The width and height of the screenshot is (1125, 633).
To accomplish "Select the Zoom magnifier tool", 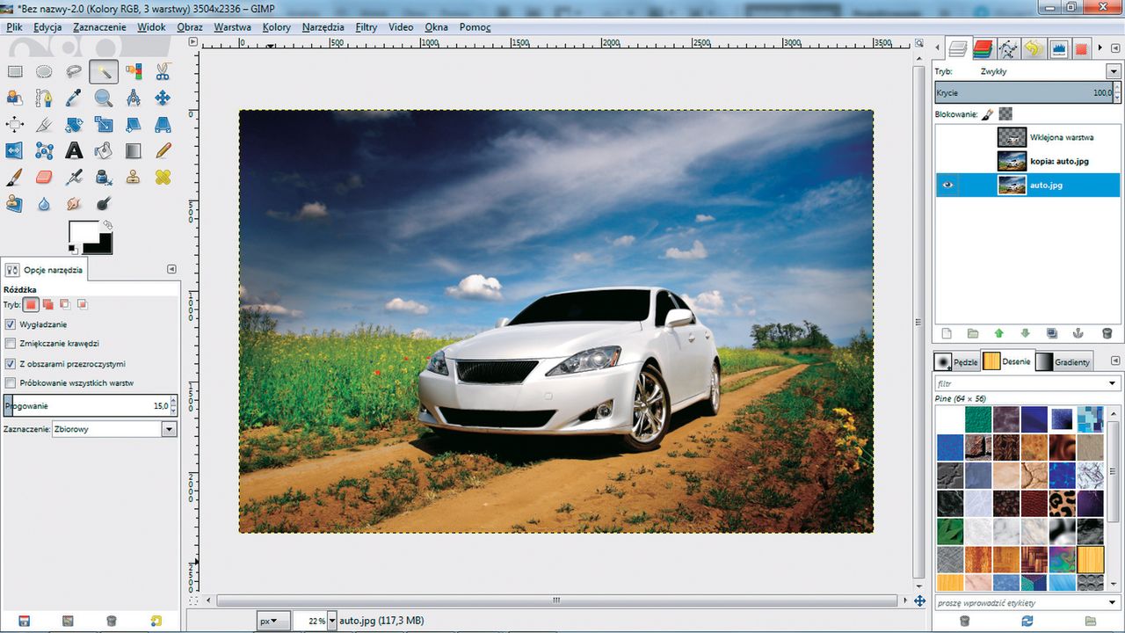I will 104,98.
